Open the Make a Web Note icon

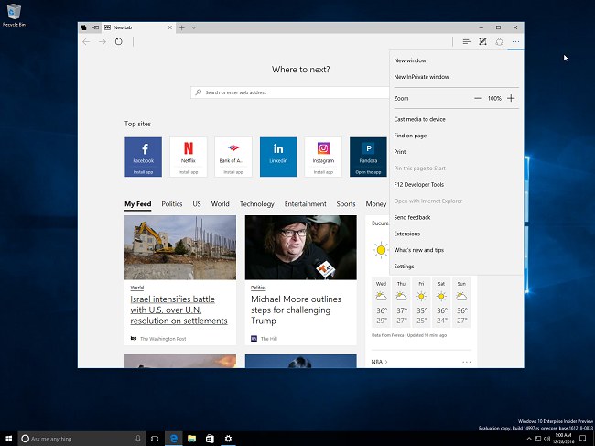(482, 41)
